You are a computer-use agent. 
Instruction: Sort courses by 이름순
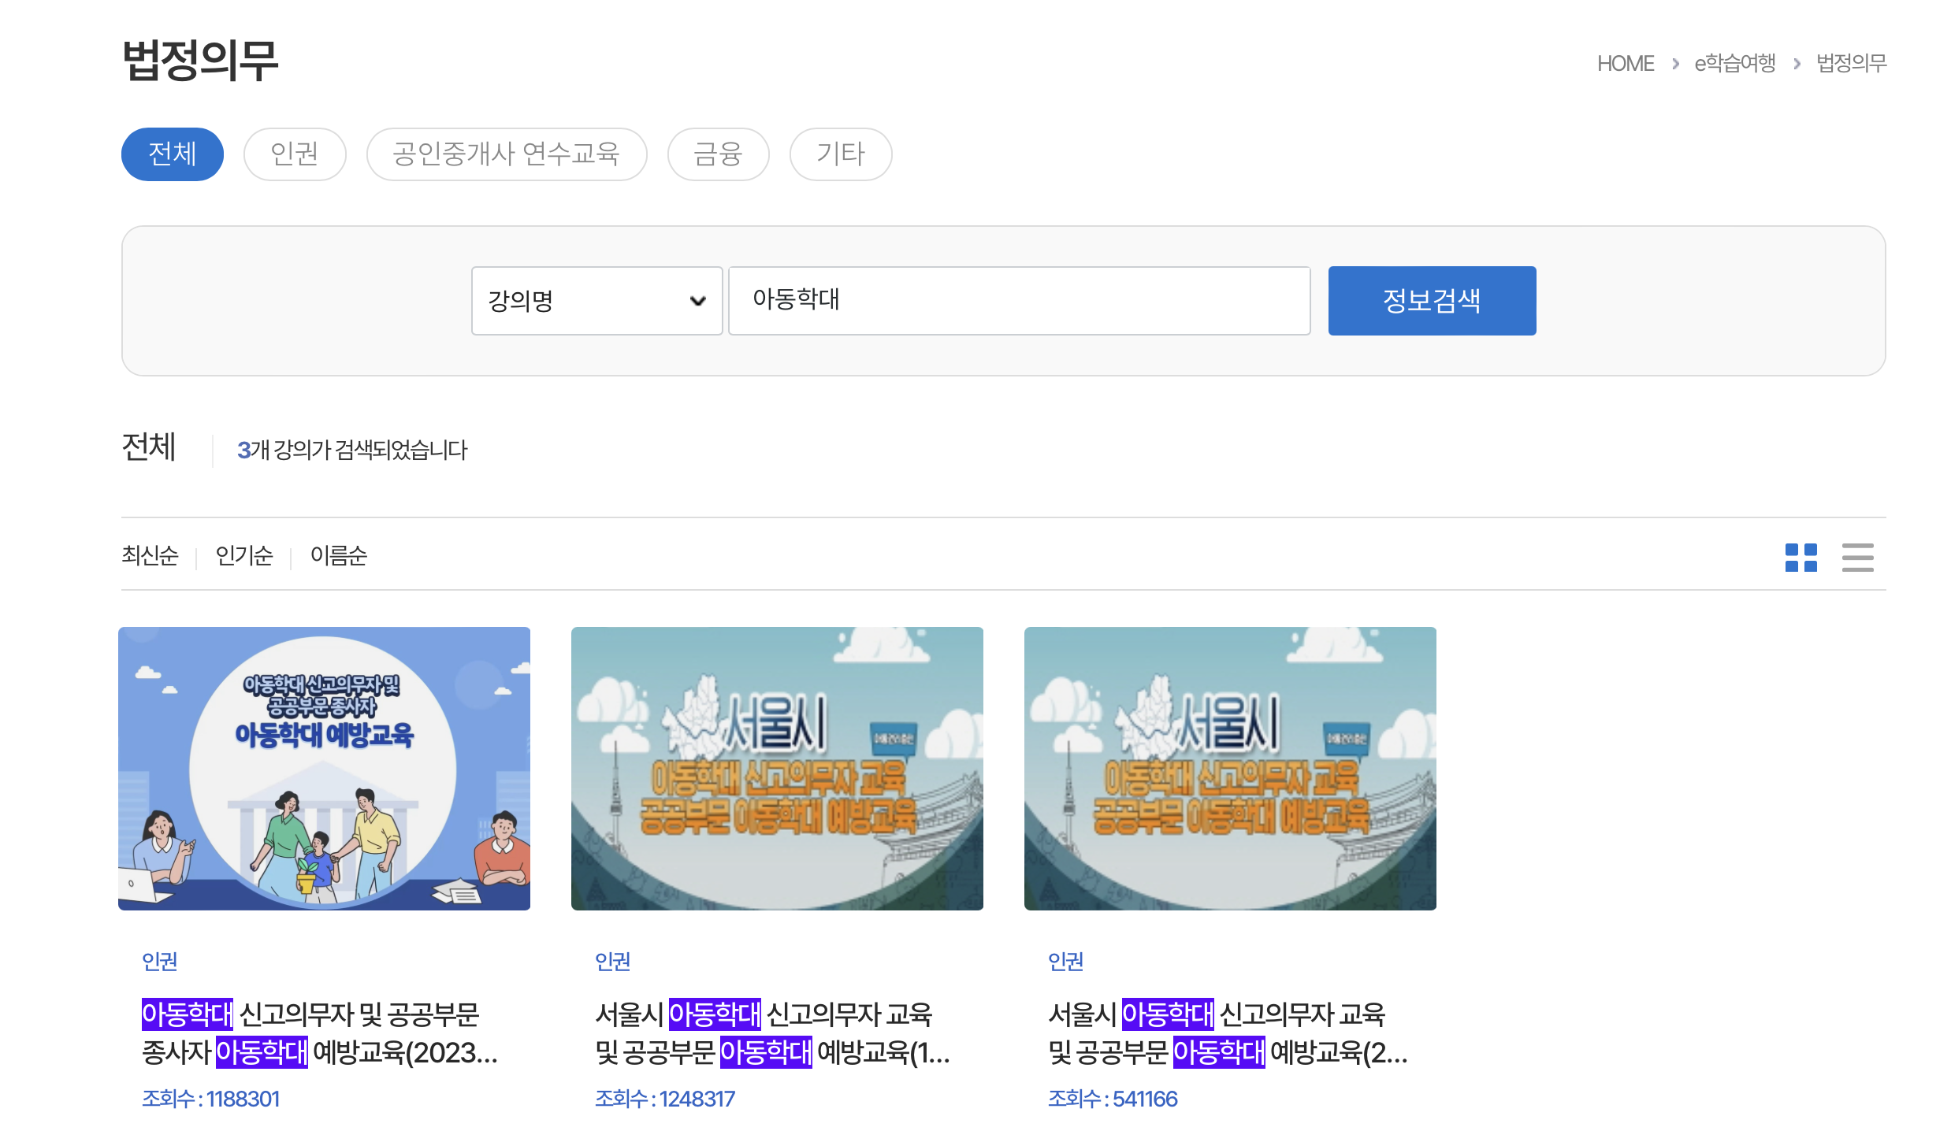tap(340, 555)
